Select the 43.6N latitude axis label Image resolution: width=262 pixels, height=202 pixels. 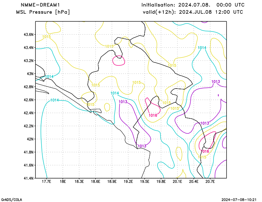click(x=28, y=35)
